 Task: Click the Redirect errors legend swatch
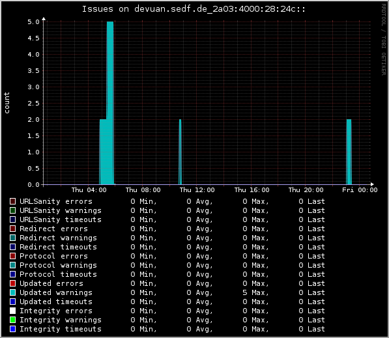tap(12, 229)
